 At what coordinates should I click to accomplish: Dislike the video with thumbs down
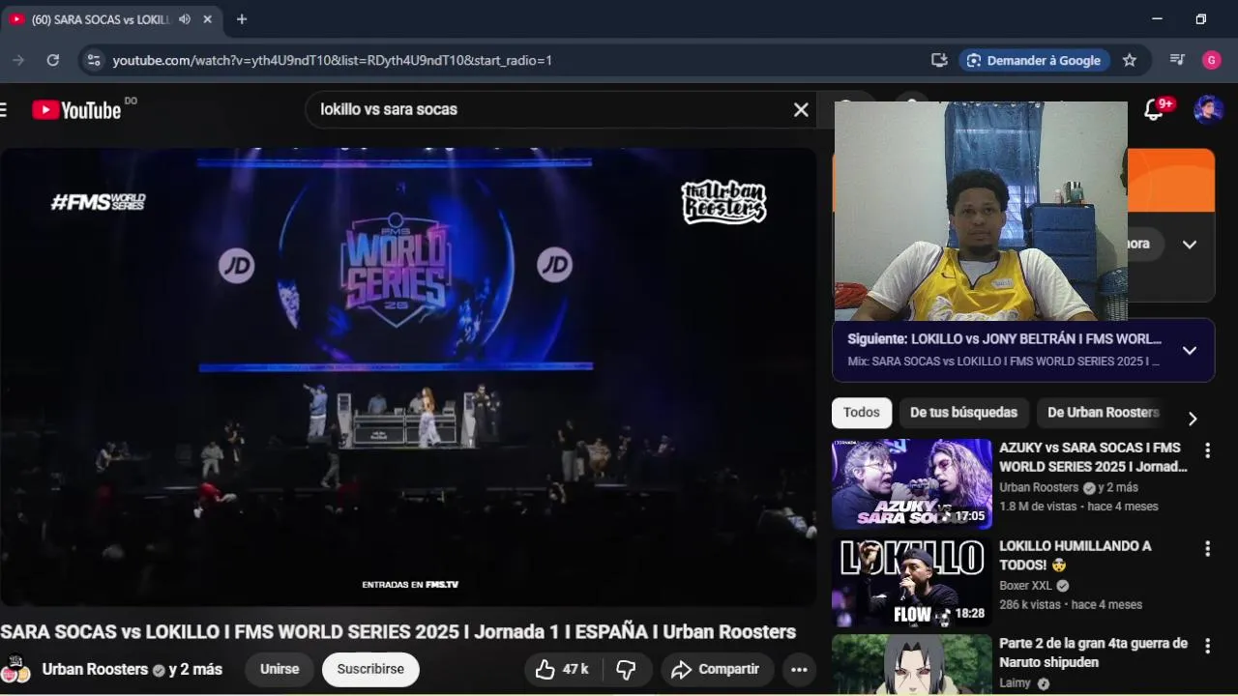626,669
